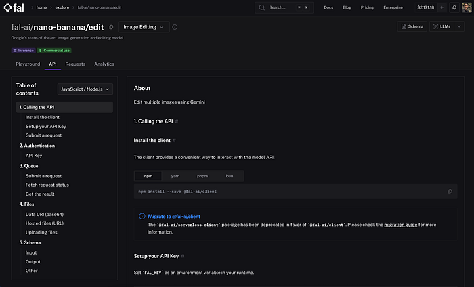The width and height of the screenshot is (474, 287).
Task: Open the Requests tab
Action: click(75, 64)
